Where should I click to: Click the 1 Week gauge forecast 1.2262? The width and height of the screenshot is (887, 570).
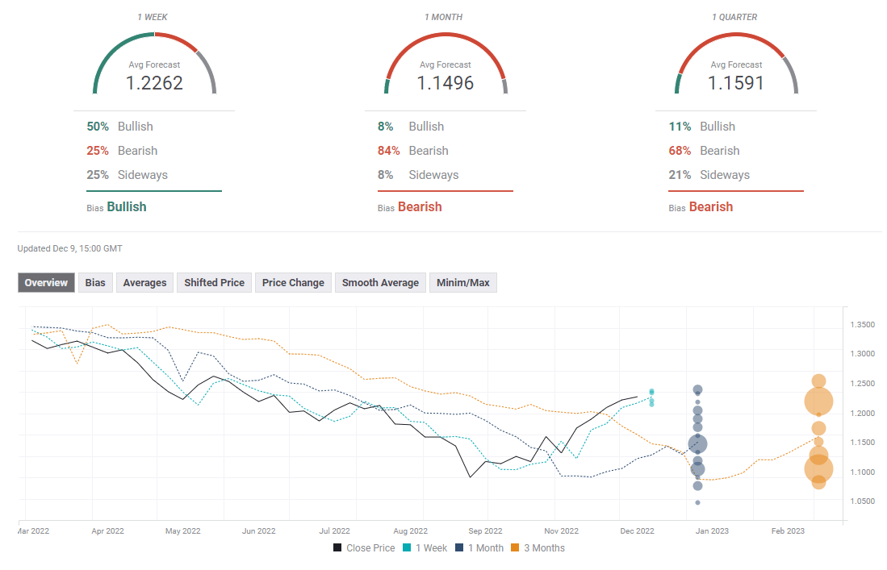click(154, 83)
